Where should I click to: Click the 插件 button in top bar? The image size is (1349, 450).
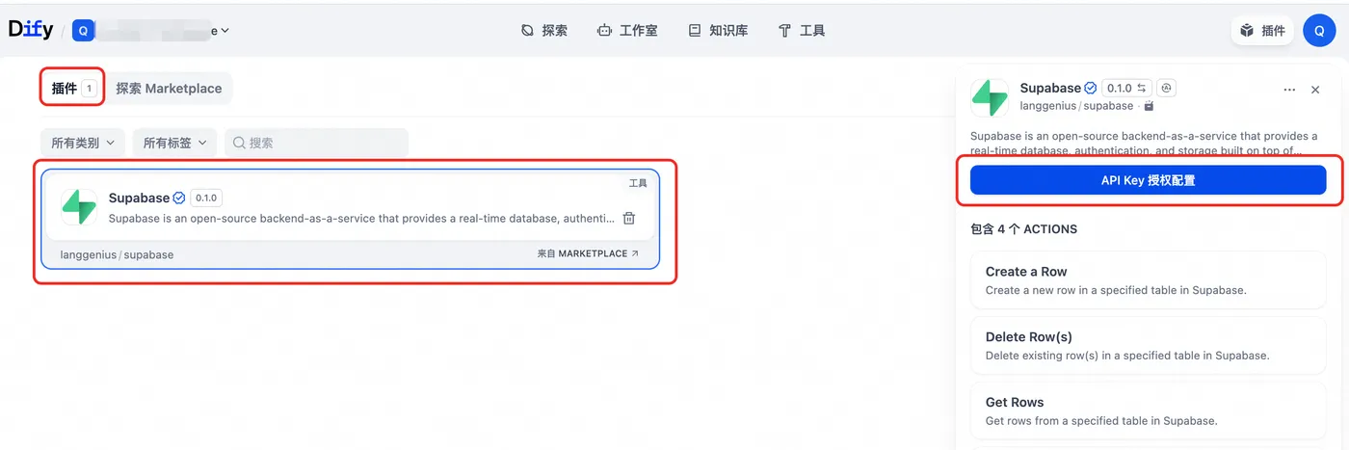[1262, 31]
